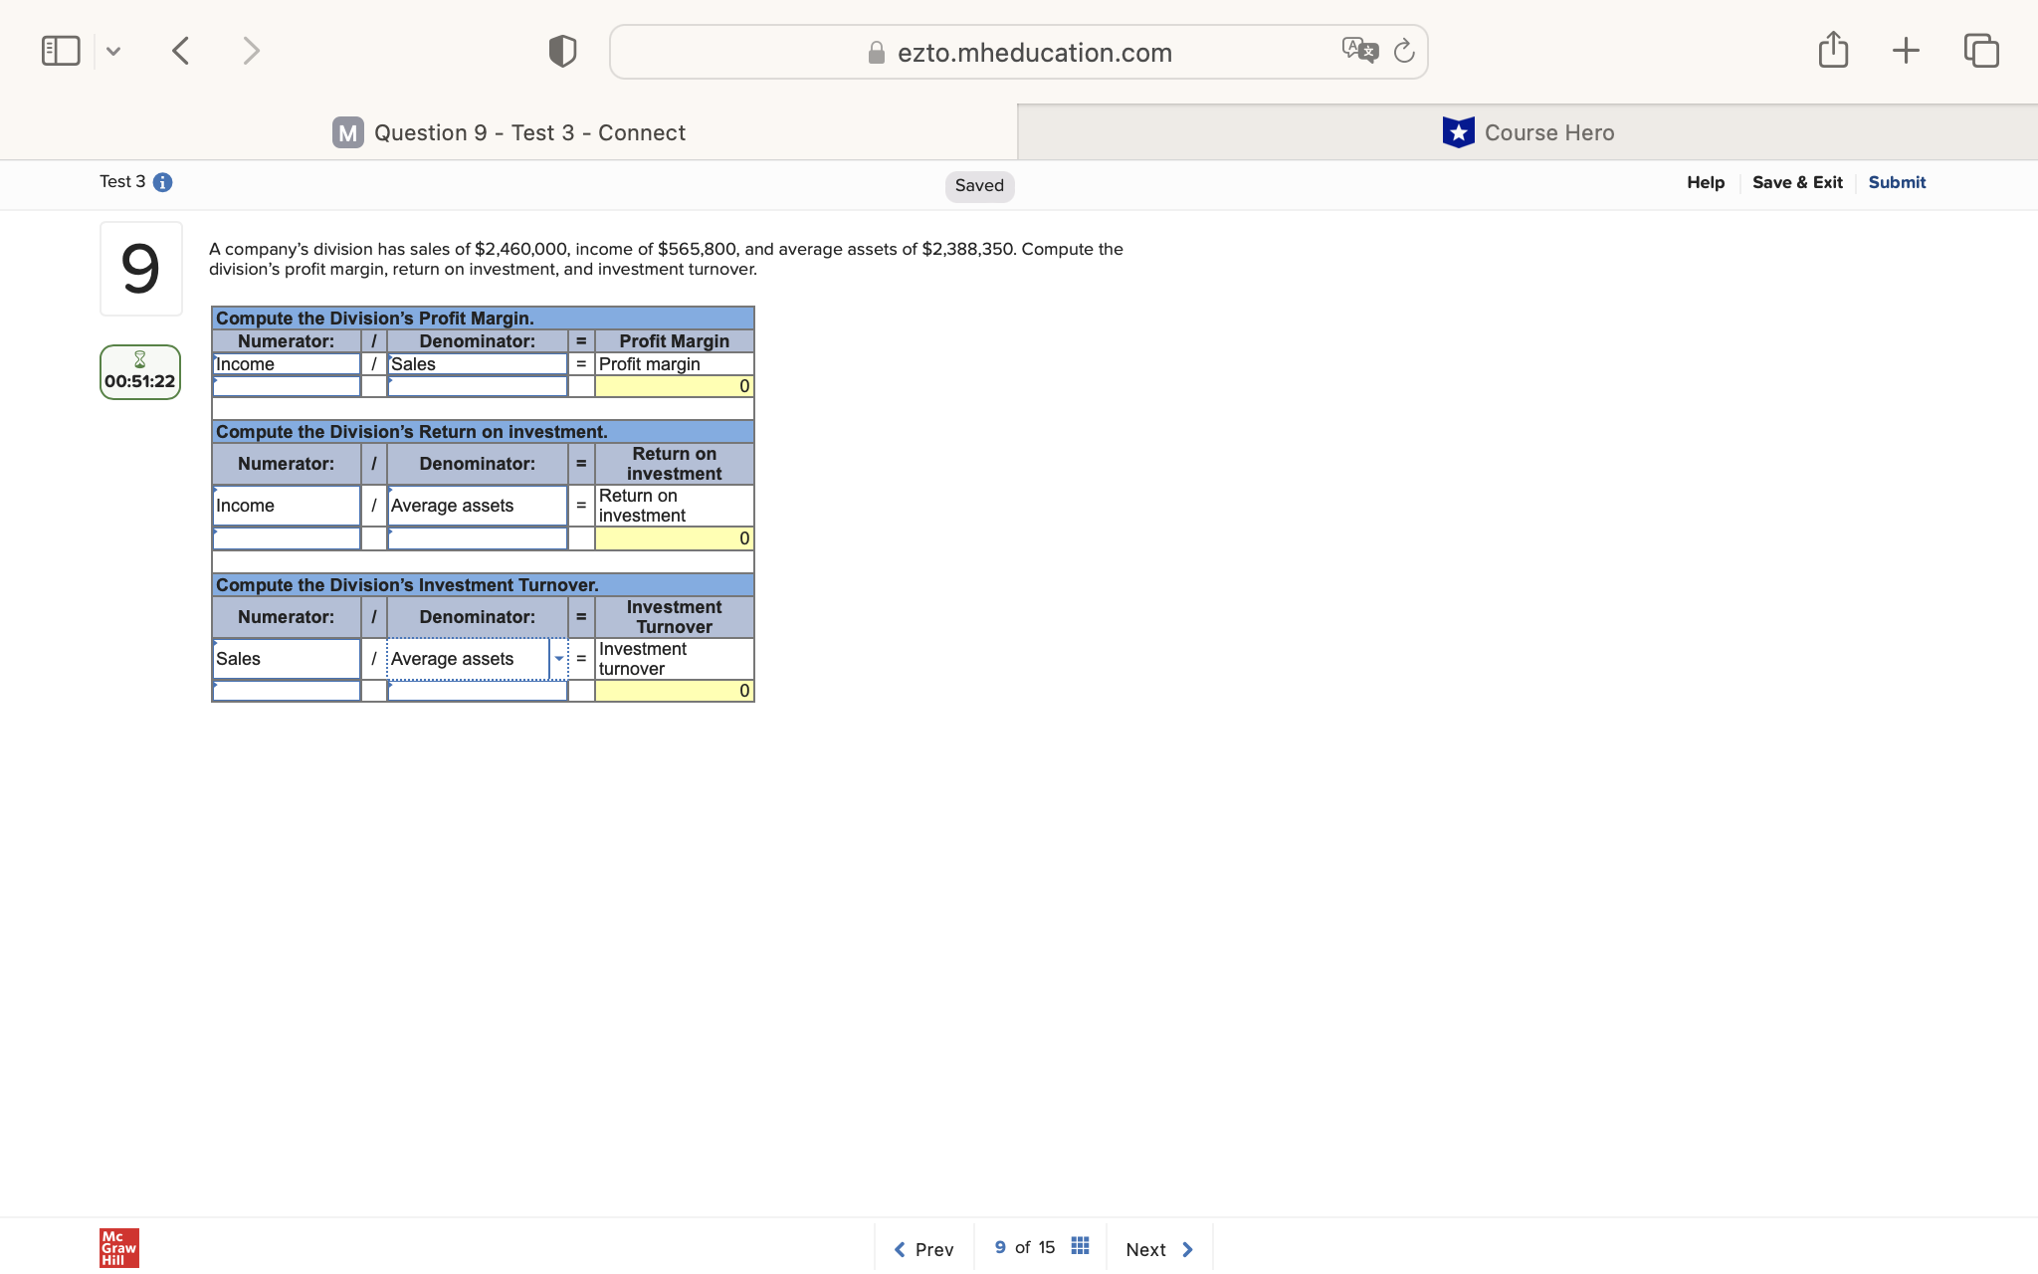Image resolution: width=2038 pixels, height=1274 pixels.
Task: Show all tabs overview
Action: (1980, 50)
